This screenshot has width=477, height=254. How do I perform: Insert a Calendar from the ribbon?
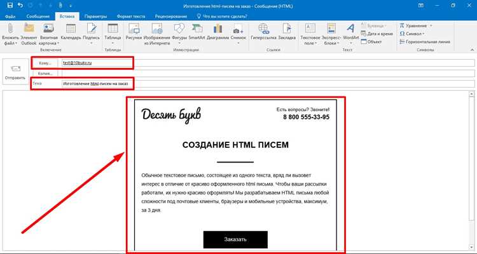71,29
